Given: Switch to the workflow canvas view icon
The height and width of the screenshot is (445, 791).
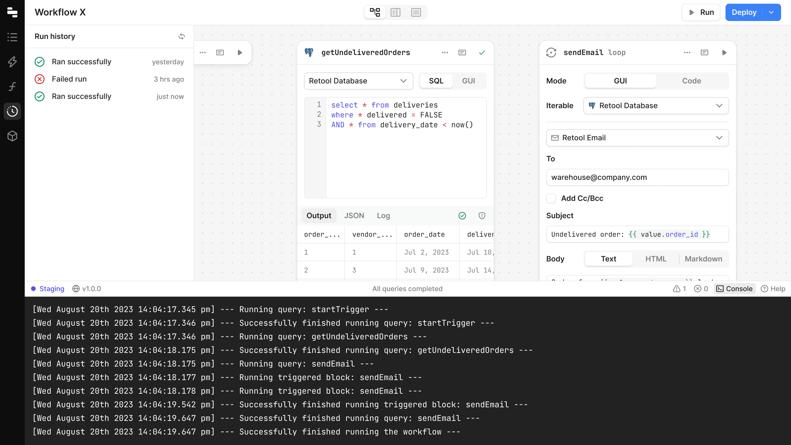Looking at the screenshot, I should click(375, 12).
